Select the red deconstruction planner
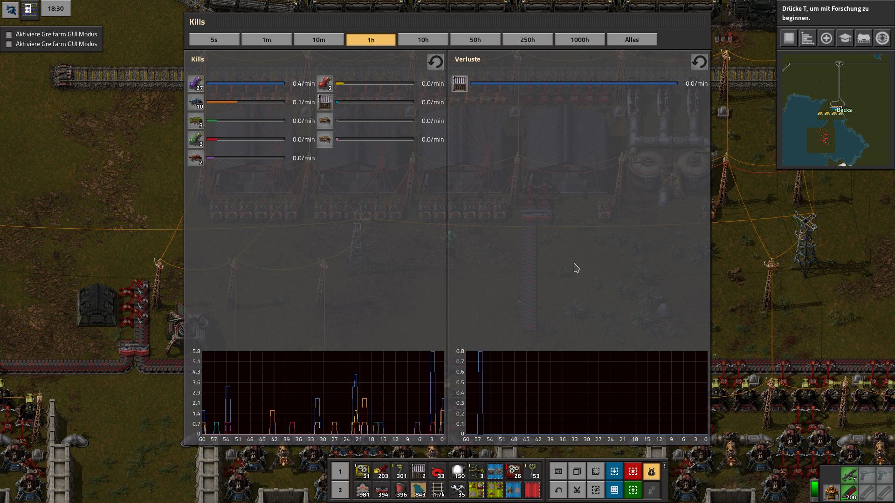895x503 pixels. coord(633,471)
